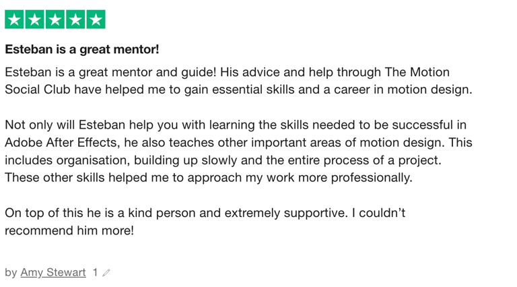Click the words 'Social Club' in the review

point(38,90)
